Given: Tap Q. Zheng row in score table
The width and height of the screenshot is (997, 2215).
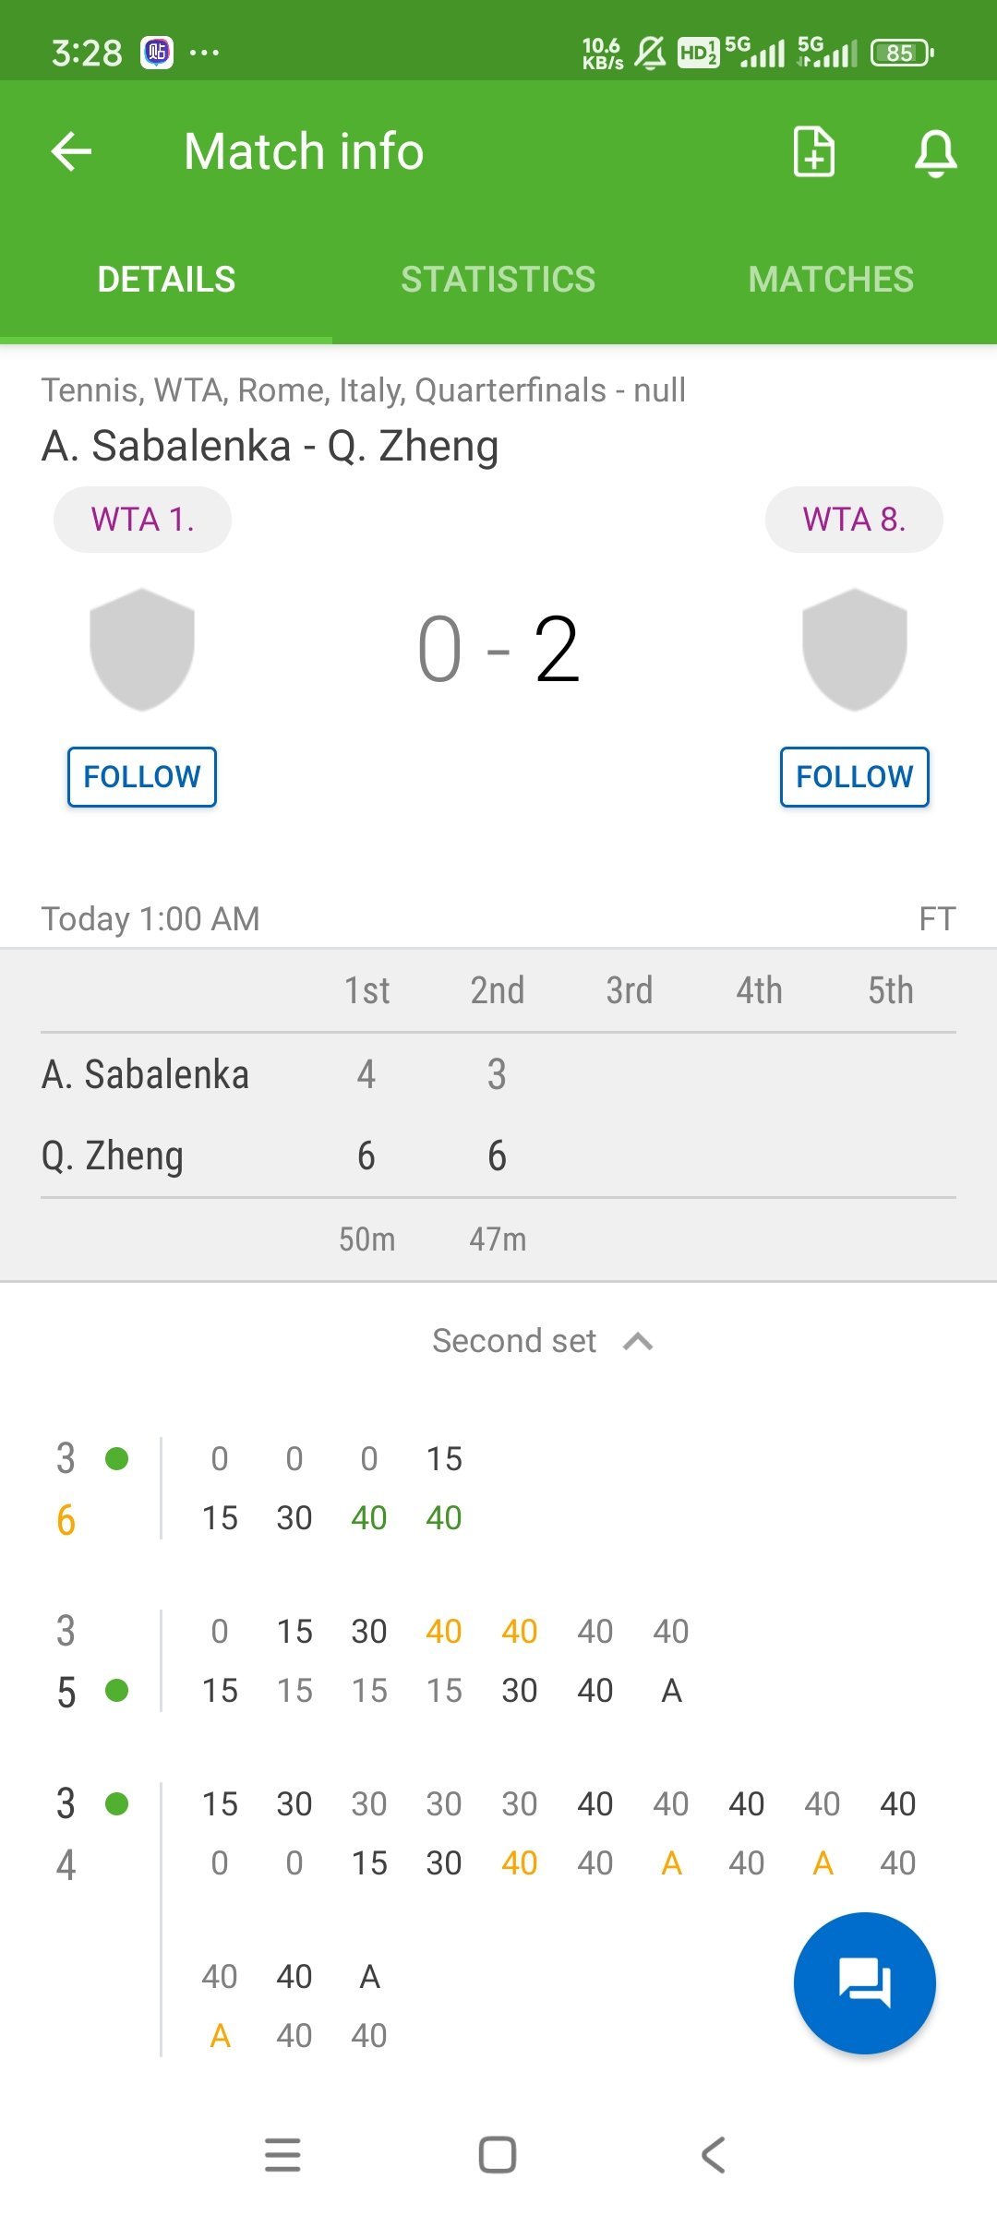Looking at the screenshot, I should coord(498,1155).
